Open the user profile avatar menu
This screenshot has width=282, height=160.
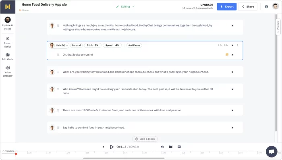(275, 6)
